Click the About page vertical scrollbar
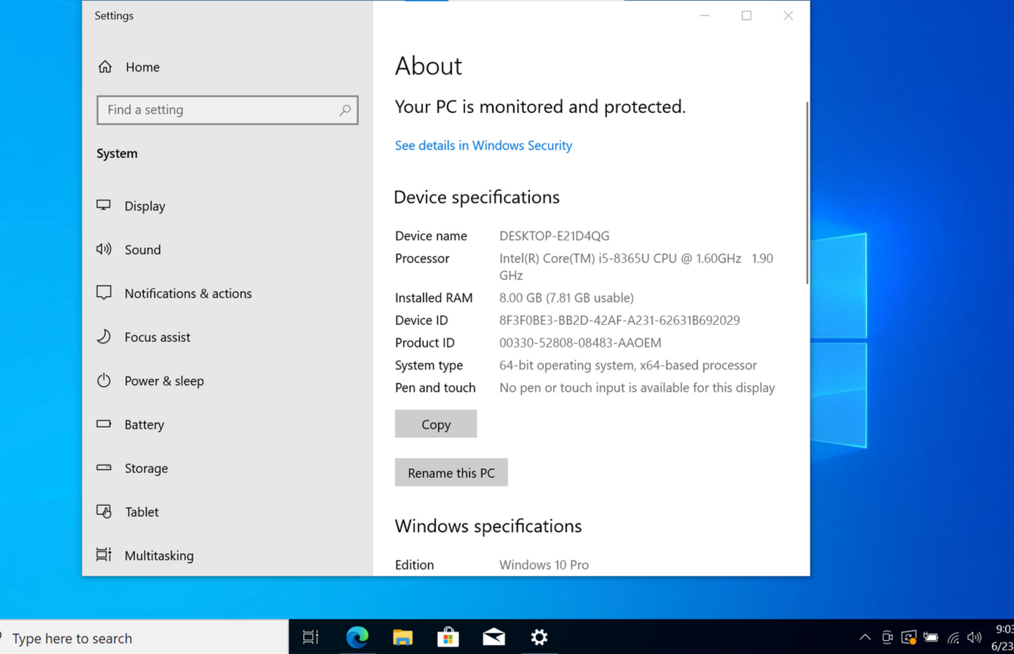This screenshot has width=1014, height=654. [806, 193]
